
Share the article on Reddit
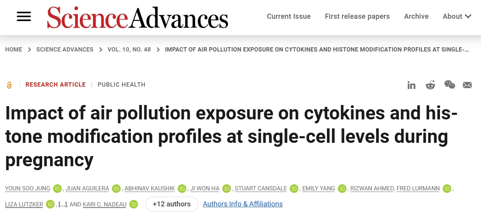click(431, 85)
